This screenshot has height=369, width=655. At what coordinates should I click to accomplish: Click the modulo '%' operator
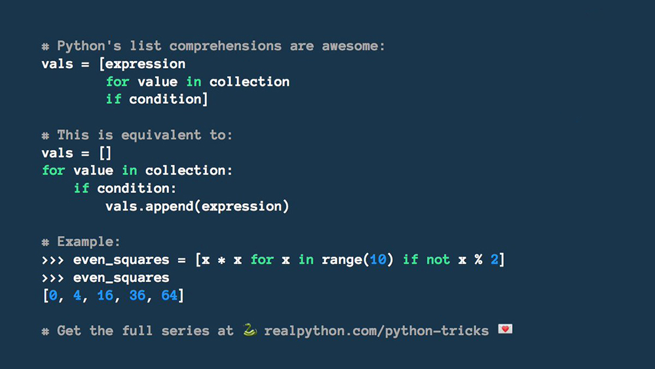point(478,260)
